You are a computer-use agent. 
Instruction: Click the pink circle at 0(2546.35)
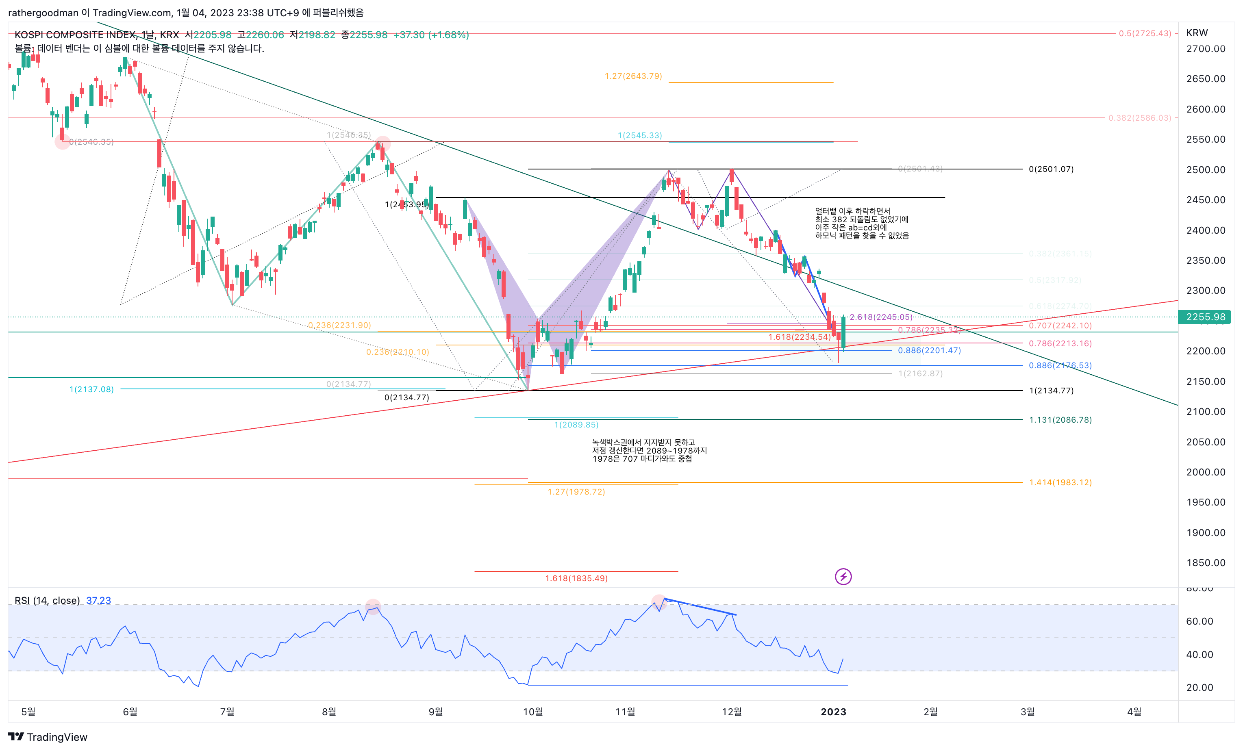[63, 142]
